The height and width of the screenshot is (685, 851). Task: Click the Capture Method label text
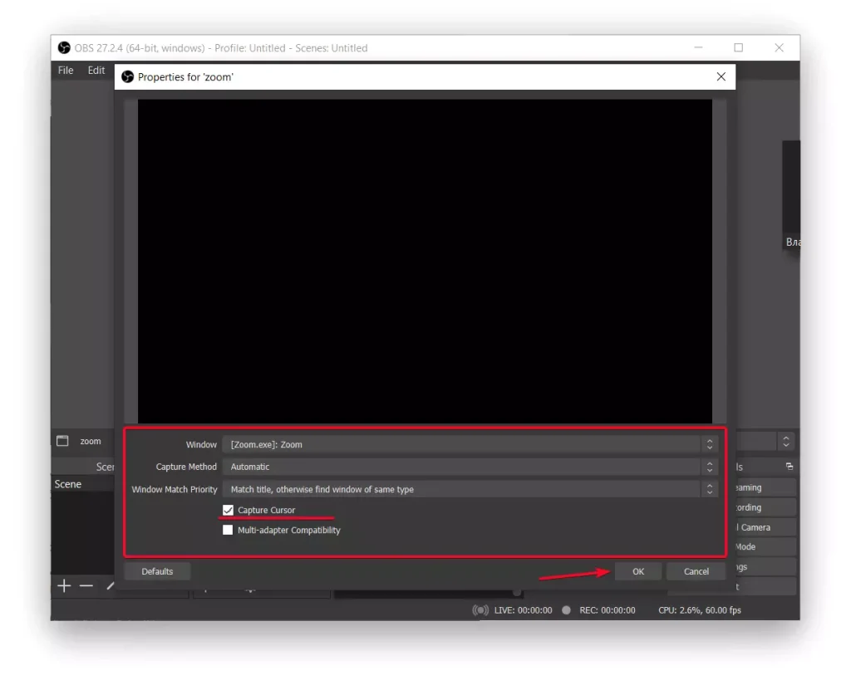(186, 467)
